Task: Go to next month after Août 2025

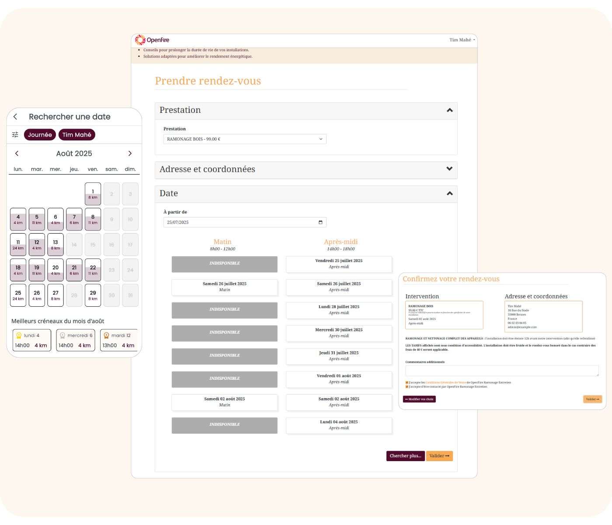Action: 130,154
